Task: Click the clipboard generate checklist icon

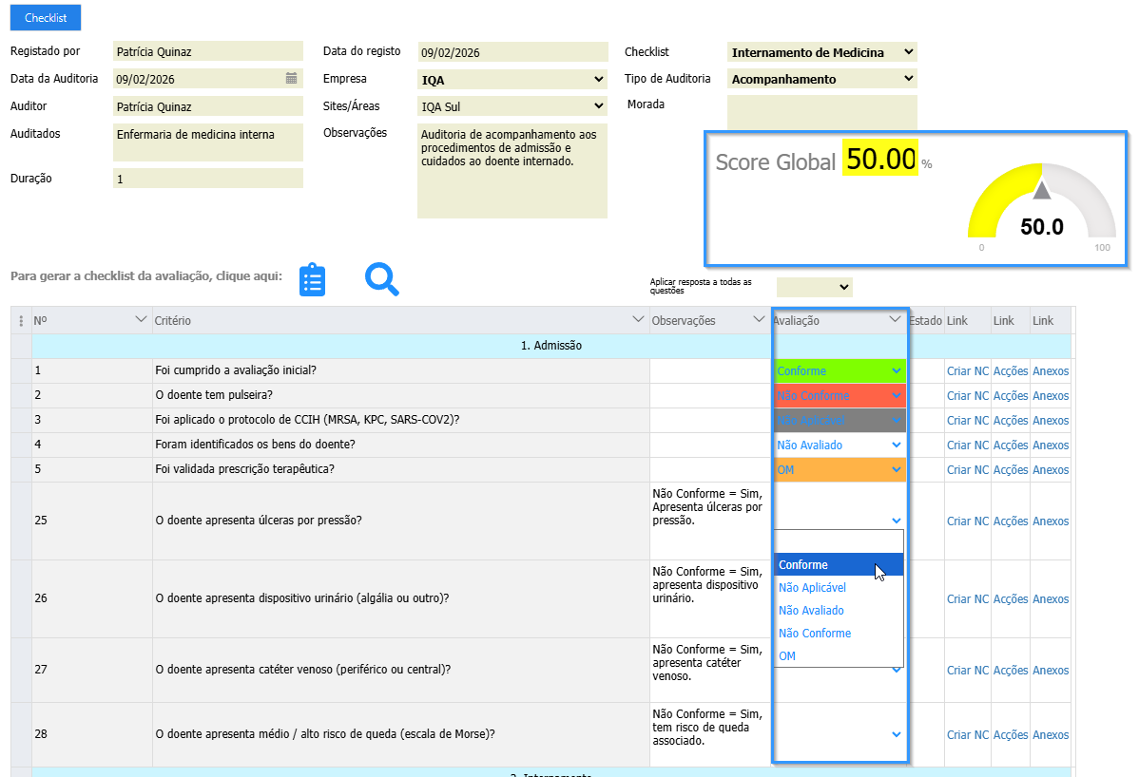Action: [x=313, y=280]
